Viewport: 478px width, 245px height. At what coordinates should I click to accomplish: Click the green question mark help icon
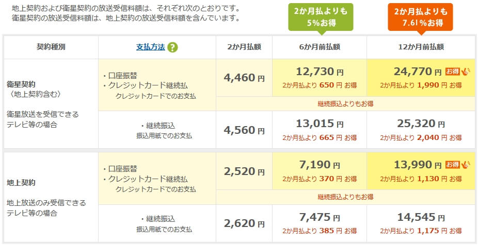click(172, 47)
